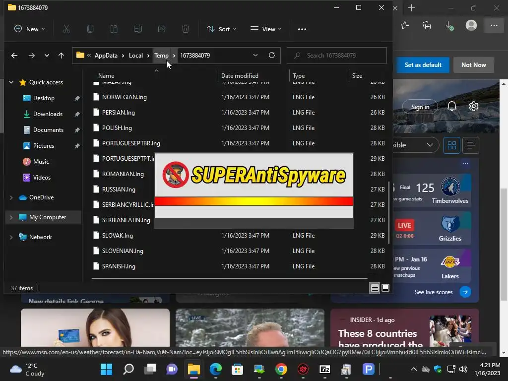Click the MSN Sign in button
Screen dimensions: 508x381
click(x=420, y=107)
